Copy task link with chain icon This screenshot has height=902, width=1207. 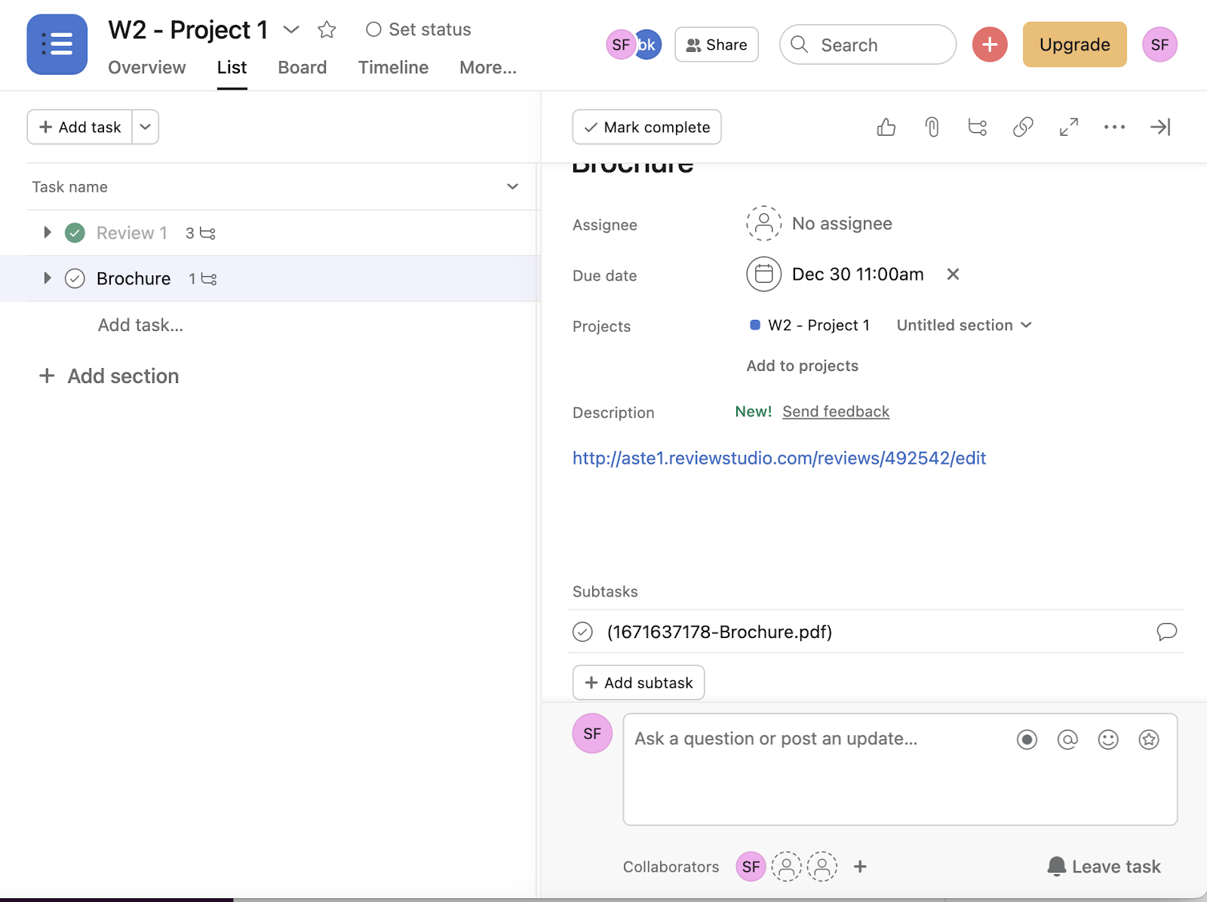(x=1023, y=127)
